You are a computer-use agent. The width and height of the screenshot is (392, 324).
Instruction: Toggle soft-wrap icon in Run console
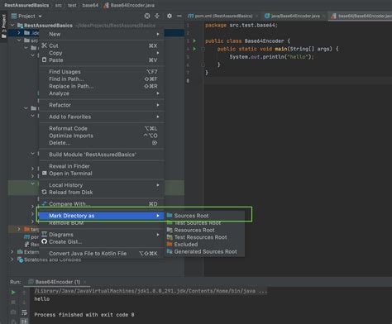pyautogui.click(x=24, y=312)
